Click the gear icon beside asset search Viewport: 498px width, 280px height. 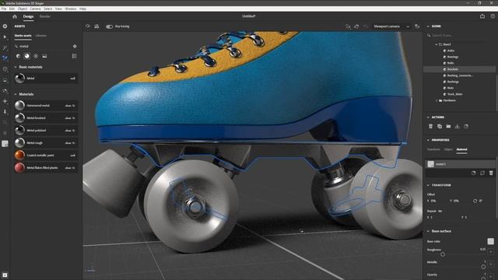pyautogui.click(x=75, y=47)
